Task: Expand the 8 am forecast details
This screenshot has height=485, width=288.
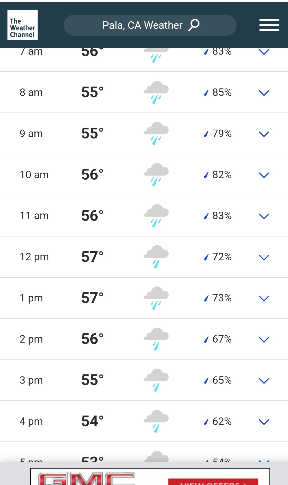Action: click(x=264, y=93)
